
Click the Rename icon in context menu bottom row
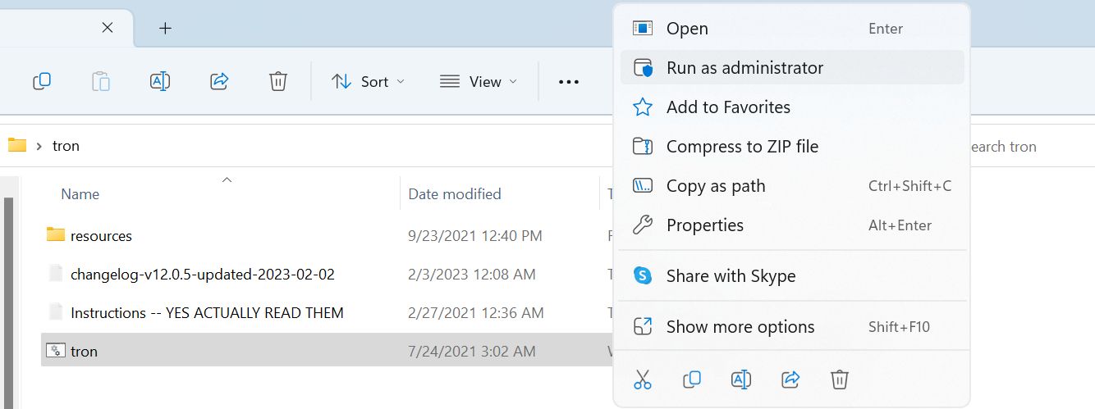coord(741,379)
